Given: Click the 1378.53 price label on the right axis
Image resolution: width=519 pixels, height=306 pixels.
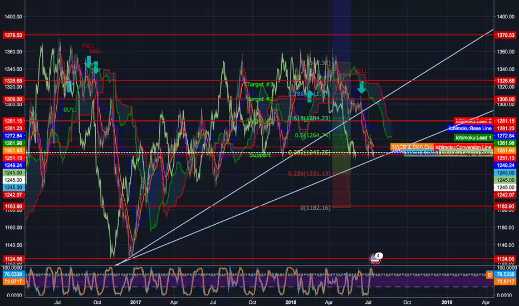Looking at the screenshot, I should click(x=505, y=35).
